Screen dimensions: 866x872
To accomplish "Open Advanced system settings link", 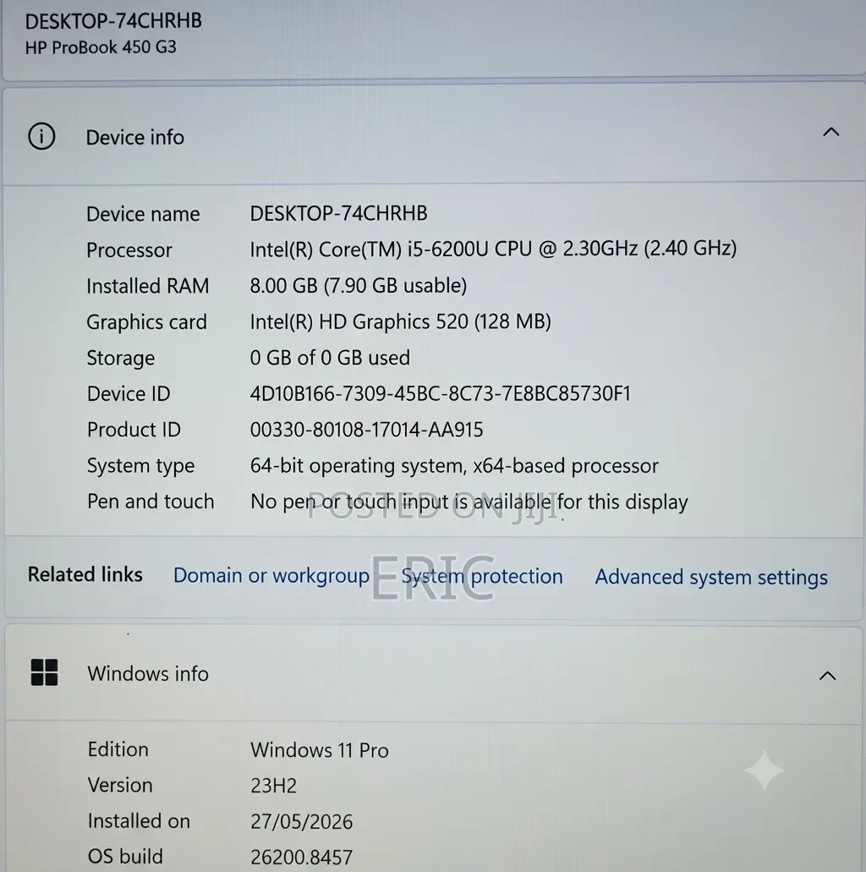I will [711, 578].
